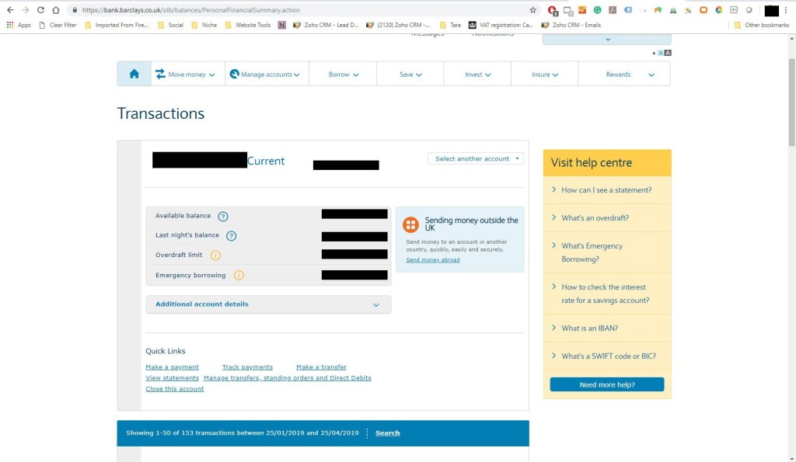Open the Make a transfer link
This screenshot has height=462, width=796.
pos(321,367)
